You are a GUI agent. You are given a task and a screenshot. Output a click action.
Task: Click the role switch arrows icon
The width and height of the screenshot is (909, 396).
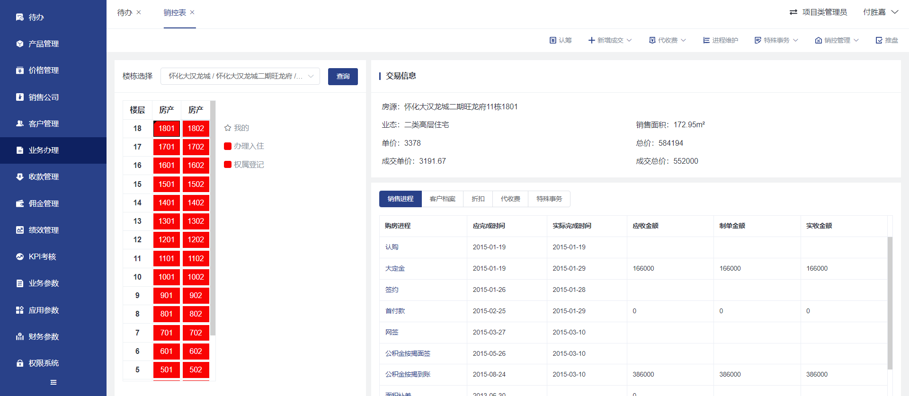793,12
